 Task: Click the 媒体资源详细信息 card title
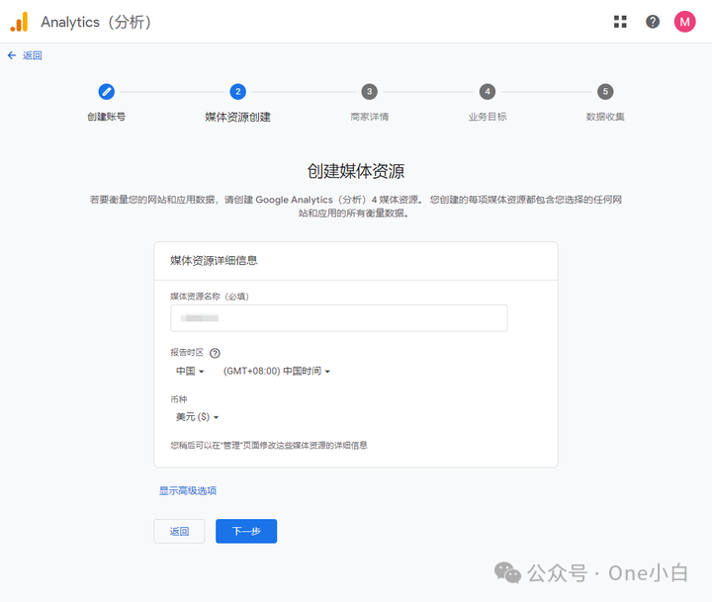coord(214,261)
